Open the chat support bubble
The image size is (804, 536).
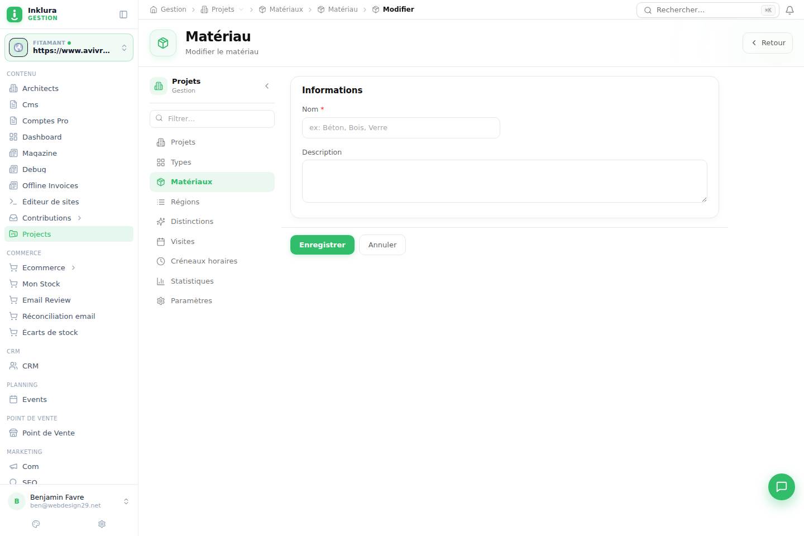pos(782,487)
